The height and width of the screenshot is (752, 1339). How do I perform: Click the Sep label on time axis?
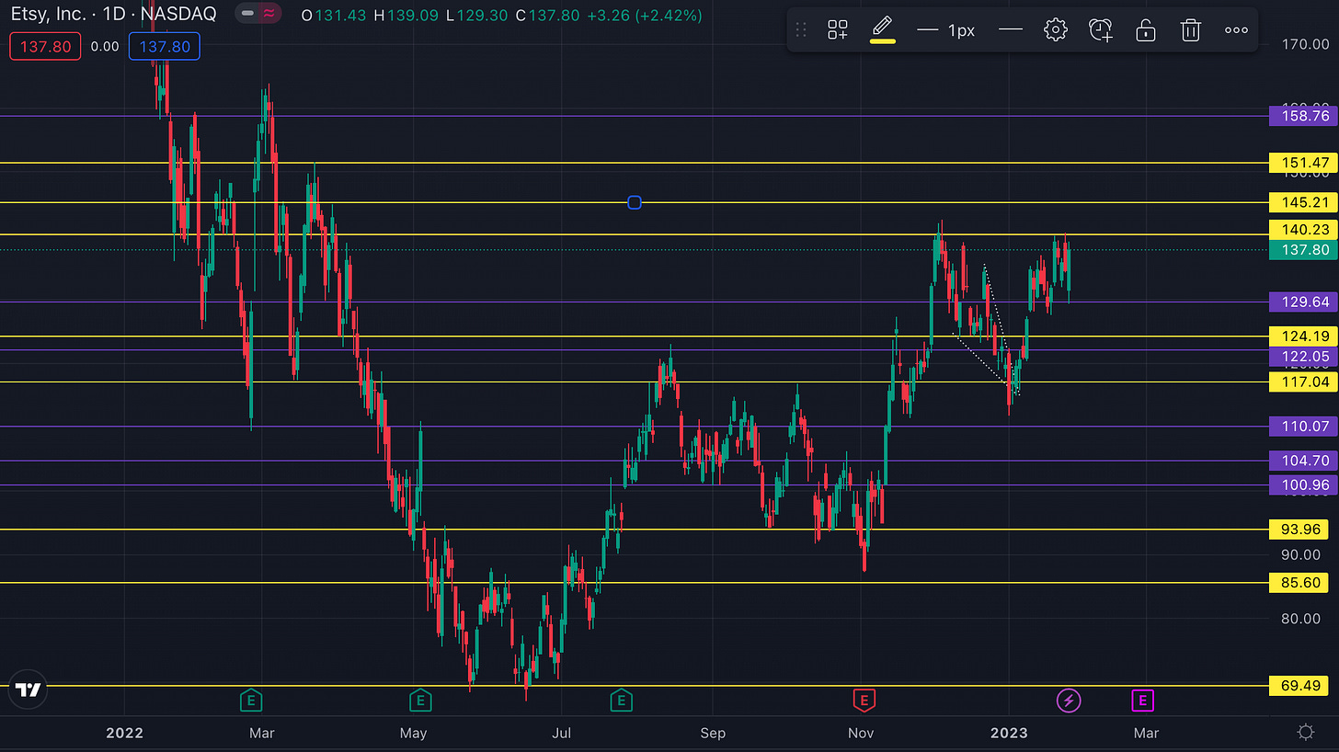pyautogui.click(x=712, y=733)
